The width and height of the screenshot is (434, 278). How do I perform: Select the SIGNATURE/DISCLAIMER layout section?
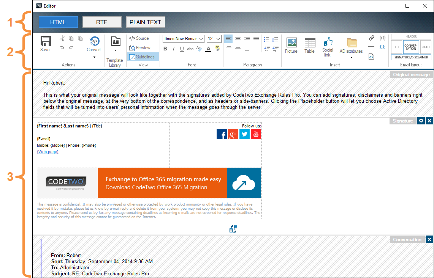[411, 57]
